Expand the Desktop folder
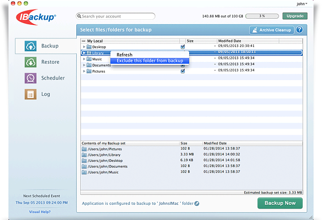Screen dimensions: 322x220 [84, 47]
